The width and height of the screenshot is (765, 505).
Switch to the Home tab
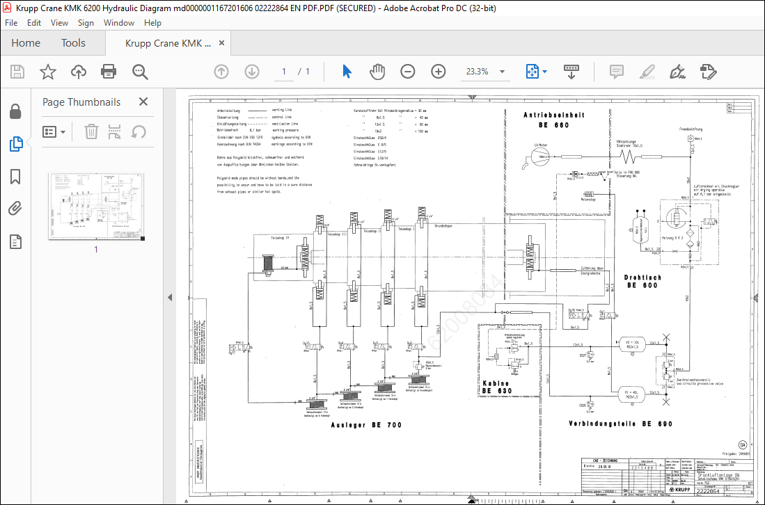pos(26,43)
